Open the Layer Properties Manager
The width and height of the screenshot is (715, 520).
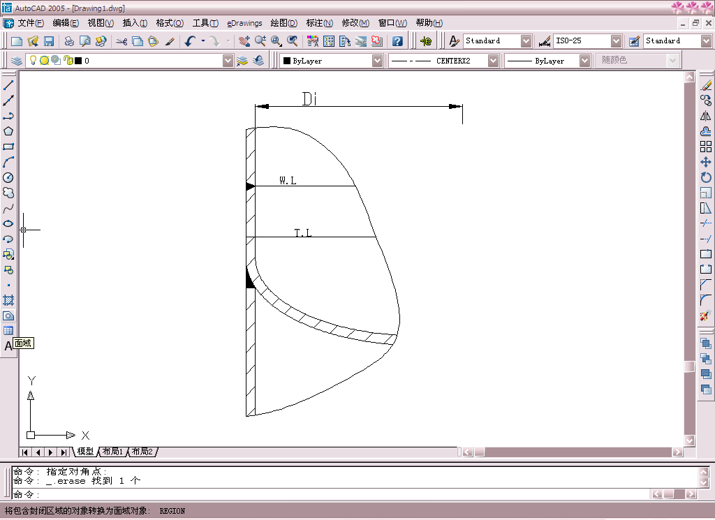[17, 61]
